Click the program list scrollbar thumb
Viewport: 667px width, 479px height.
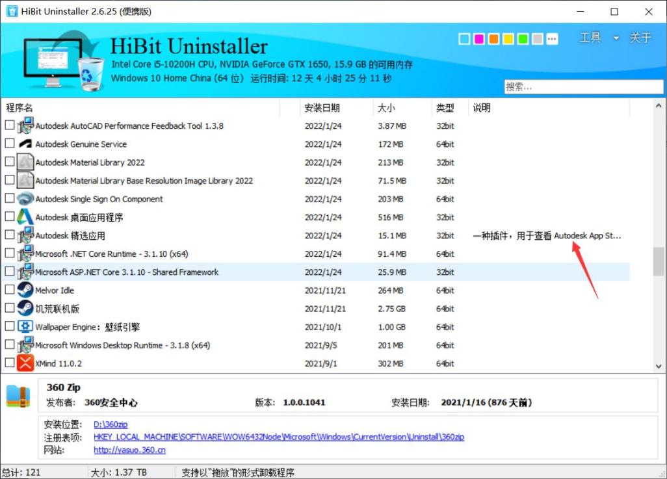(659, 261)
